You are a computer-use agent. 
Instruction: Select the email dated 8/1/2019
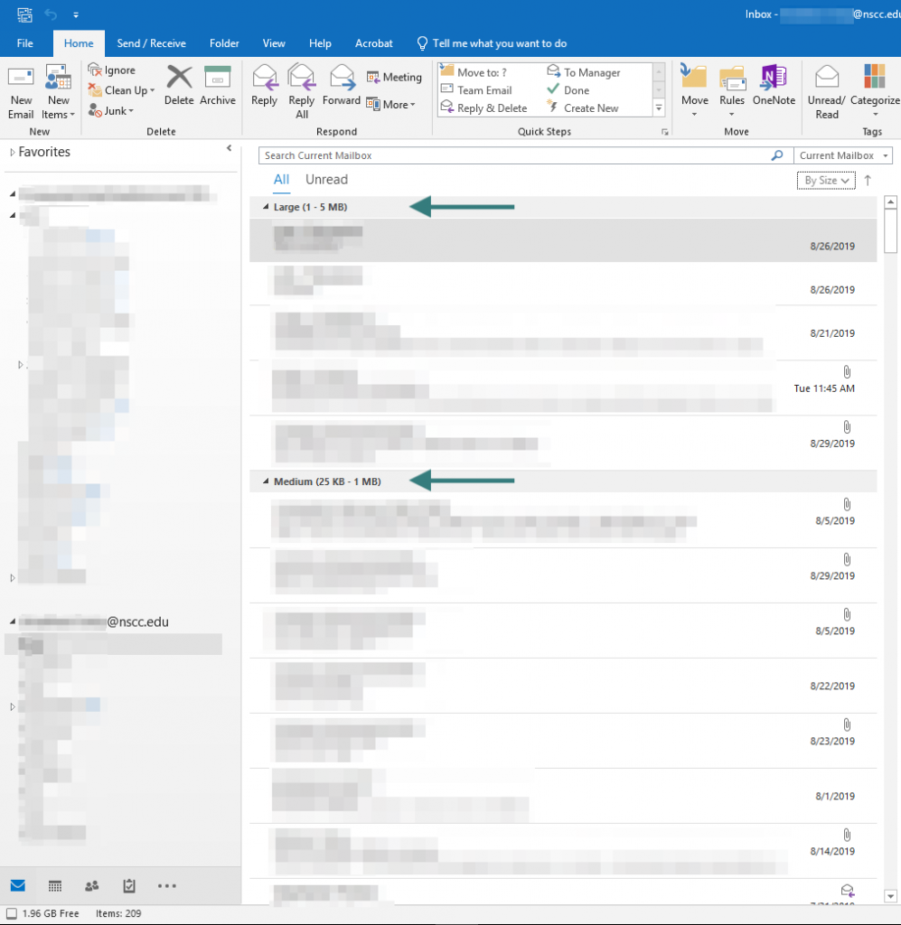pyautogui.click(x=563, y=796)
